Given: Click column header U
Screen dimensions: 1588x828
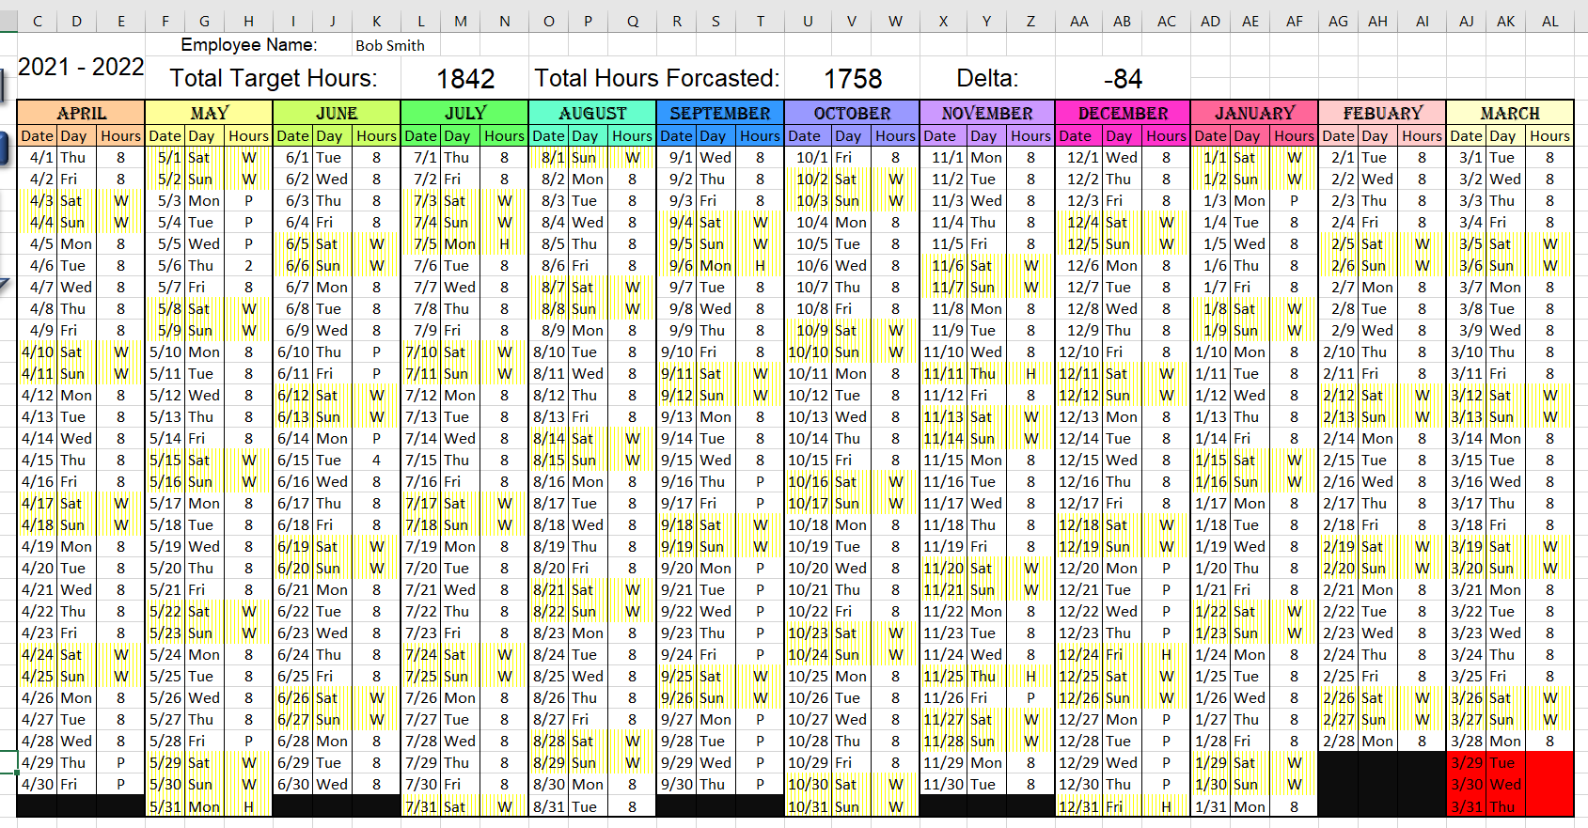Looking at the screenshot, I should (807, 21).
